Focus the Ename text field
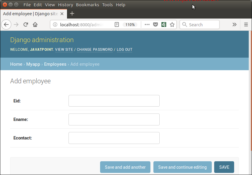The width and height of the screenshot is (252, 175). click(114, 119)
